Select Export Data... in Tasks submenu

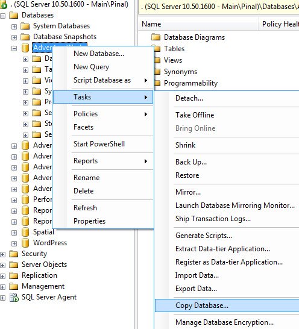coord(227,289)
